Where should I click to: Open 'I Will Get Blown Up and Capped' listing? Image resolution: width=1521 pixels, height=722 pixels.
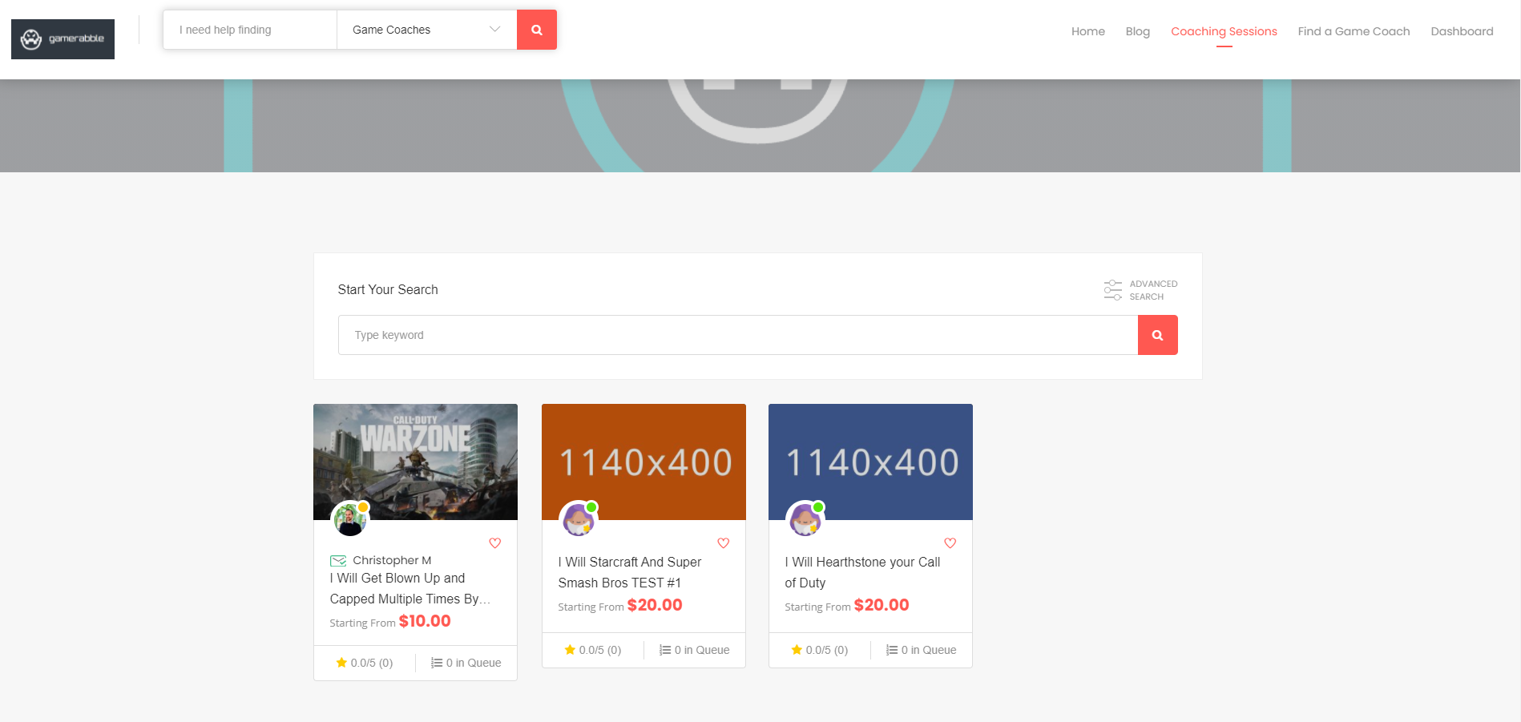(x=410, y=588)
